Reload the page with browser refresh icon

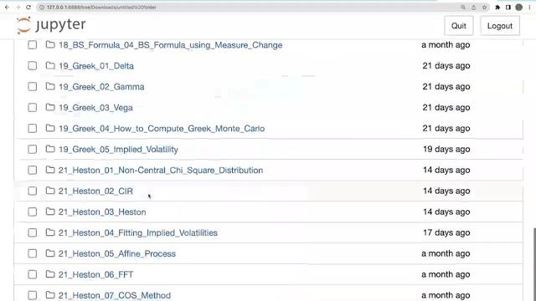tap(28, 8)
